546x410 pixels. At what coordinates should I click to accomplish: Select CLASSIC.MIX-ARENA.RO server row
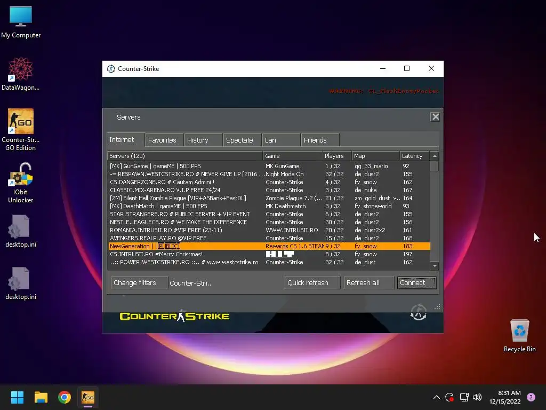[x=269, y=190]
